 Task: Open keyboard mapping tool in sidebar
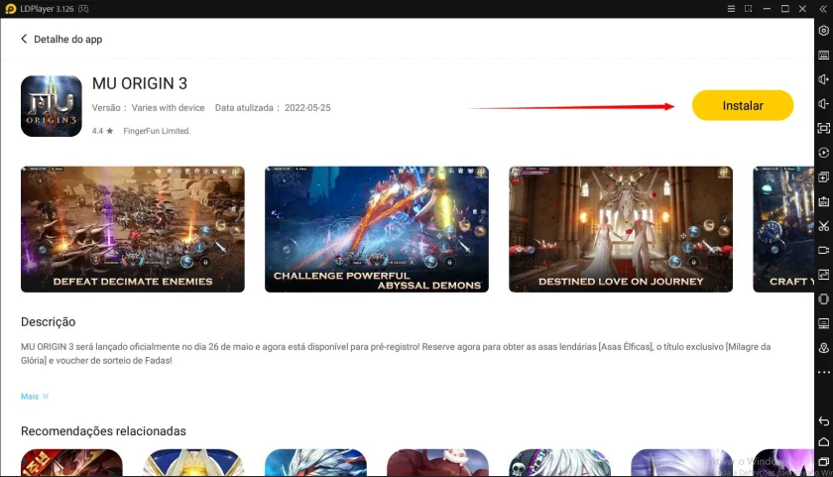(823, 56)
